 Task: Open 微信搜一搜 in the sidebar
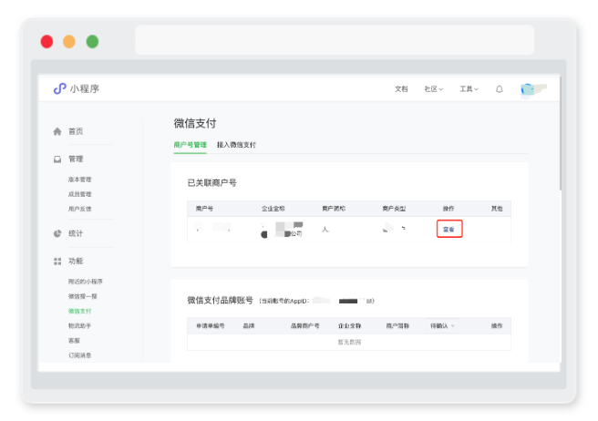[83, 296]
